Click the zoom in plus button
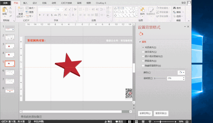 point(175,122)
